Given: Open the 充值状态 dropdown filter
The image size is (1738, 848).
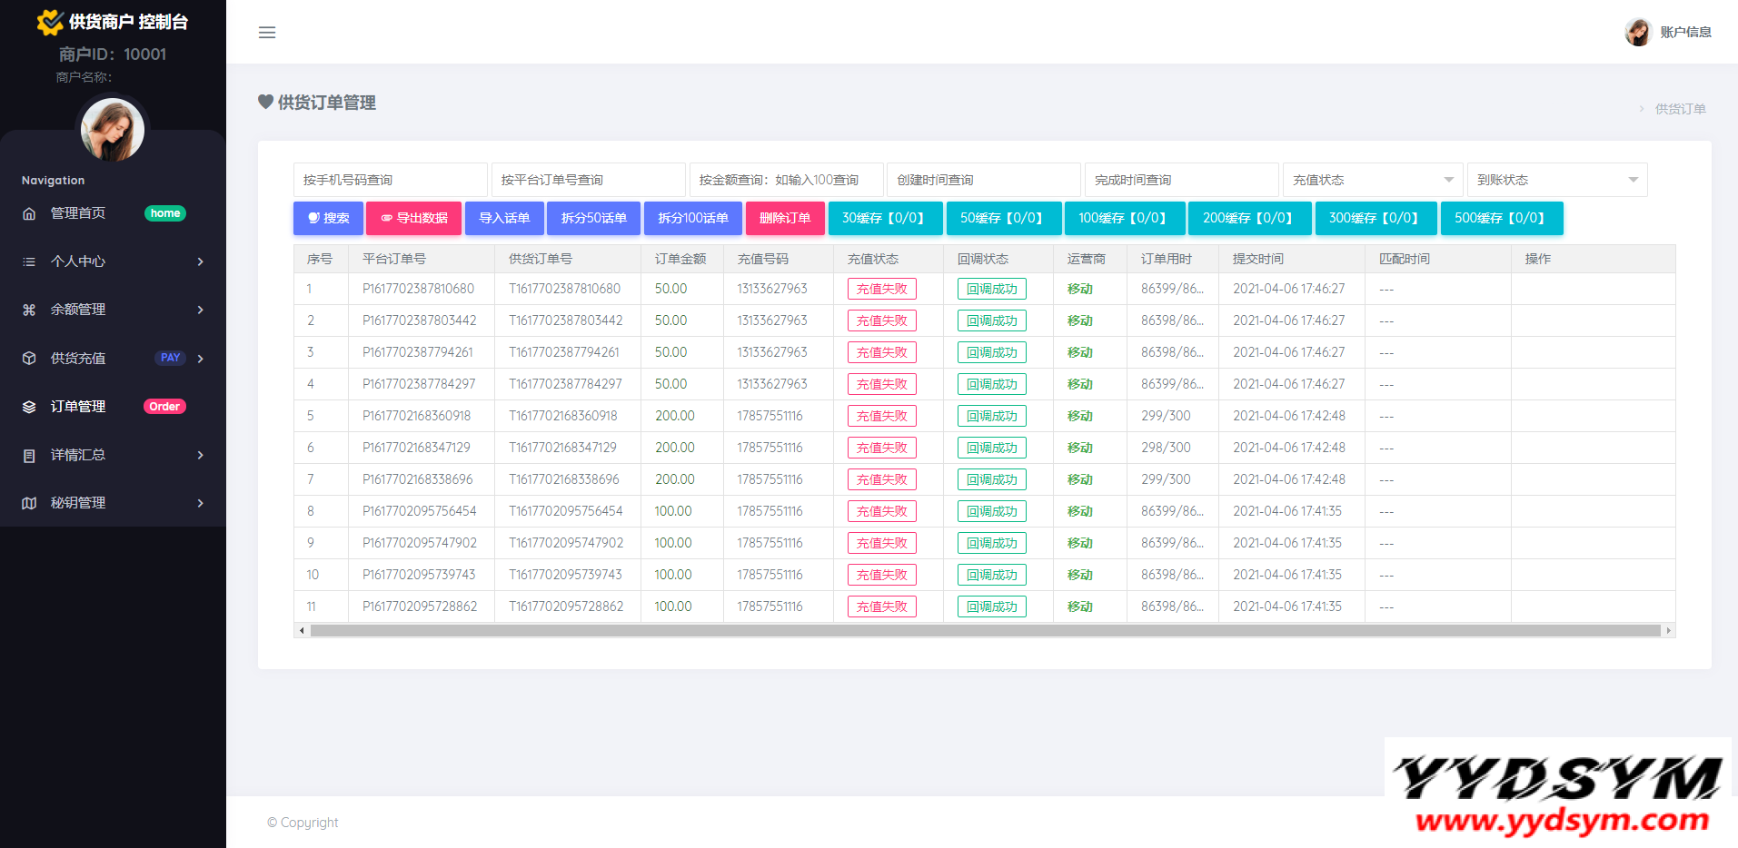Looking at the screenshot, I should pyautogui.click(x=1372, y=180).
